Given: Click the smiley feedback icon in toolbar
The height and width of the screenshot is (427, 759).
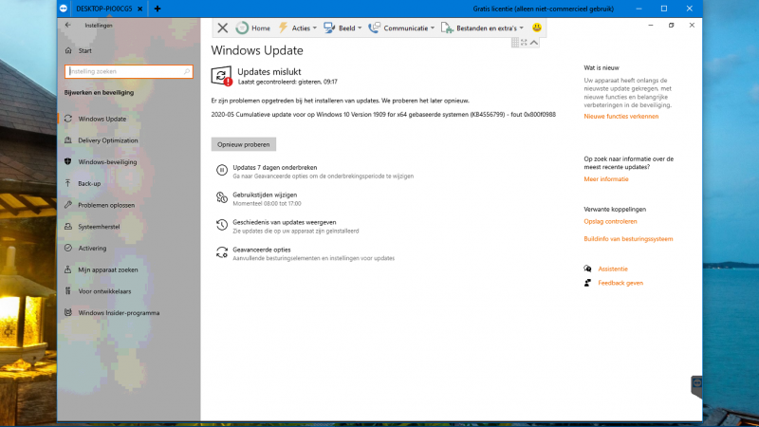Looking at the screenshot, I should pyautogui.click(x=537, y=28).
